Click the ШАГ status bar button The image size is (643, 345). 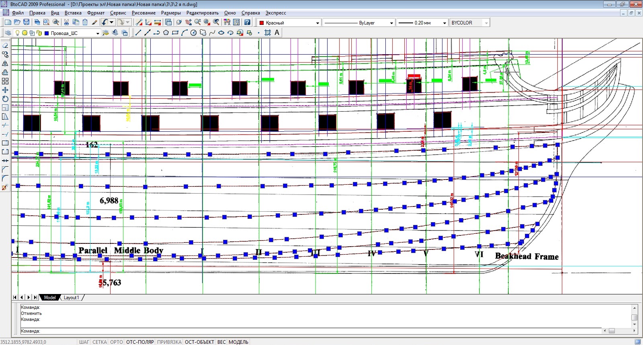[x=84, y=342]
